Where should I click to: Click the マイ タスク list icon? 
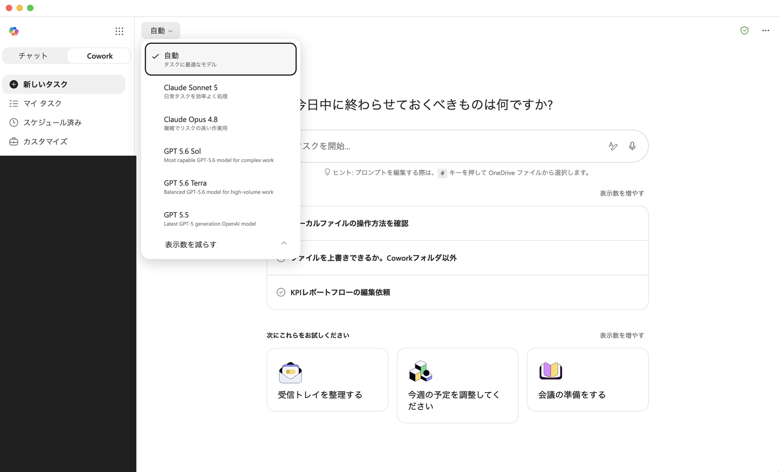14,104
